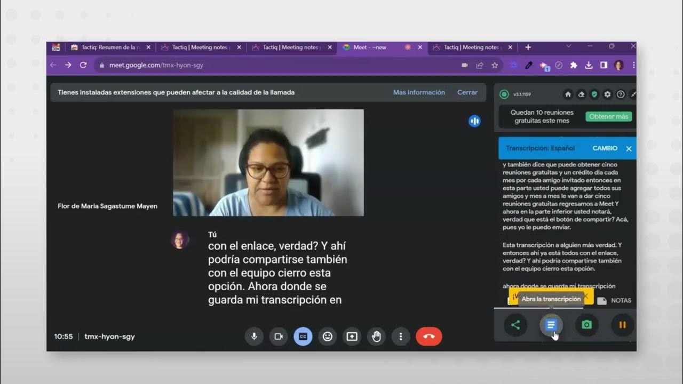Open Tactiq settings gear
Viewport: 683px width, 384px height.
pyautogui.click(x=607, y=94)
